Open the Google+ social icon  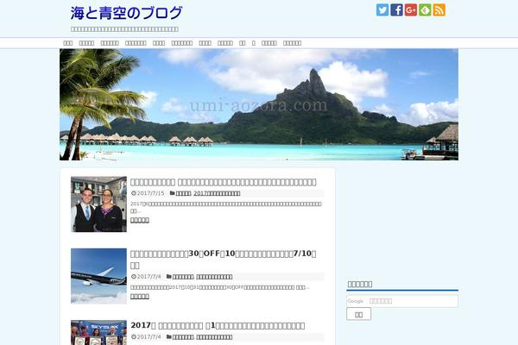tap(411, 9)
